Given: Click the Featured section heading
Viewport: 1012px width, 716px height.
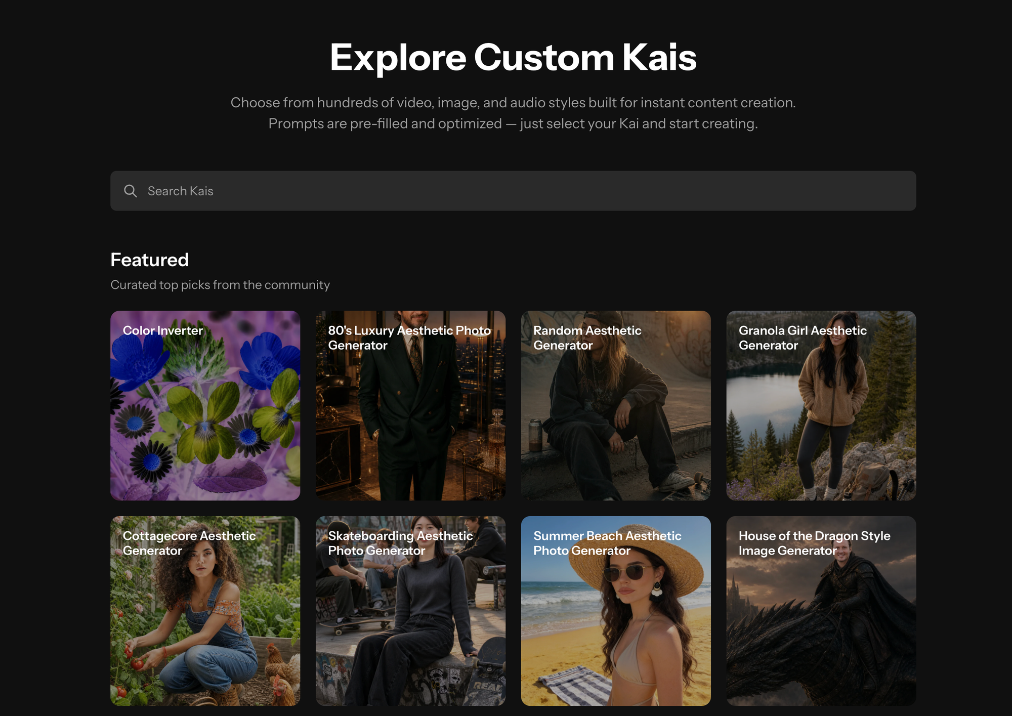Looking at the screenshot, I should (x=150, y=260).
